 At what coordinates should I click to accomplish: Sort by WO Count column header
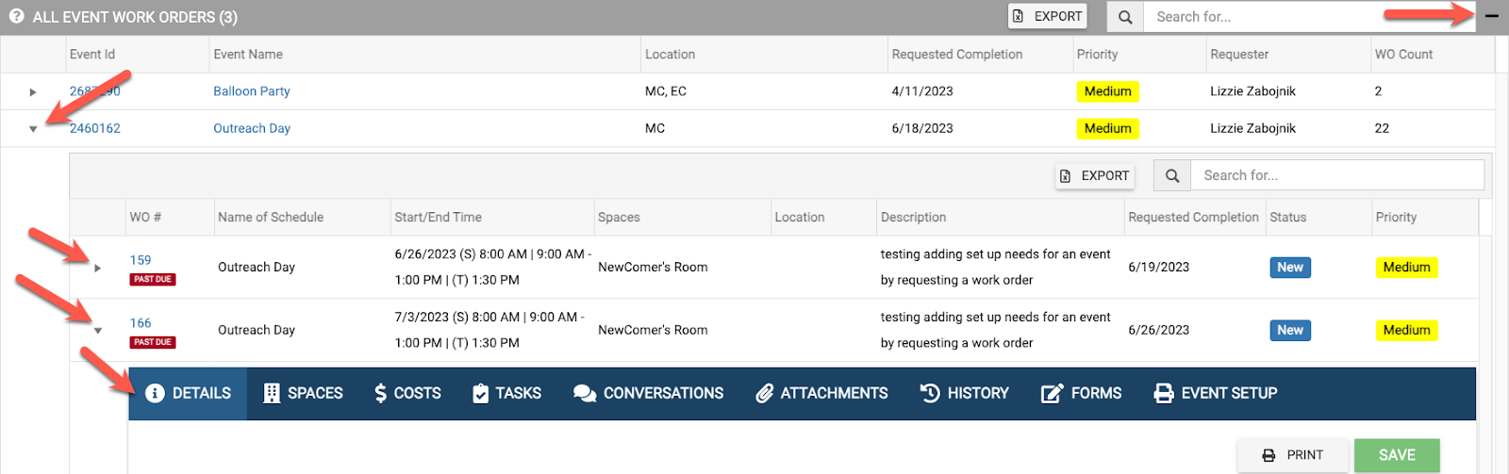click(x=1403, y=55)
